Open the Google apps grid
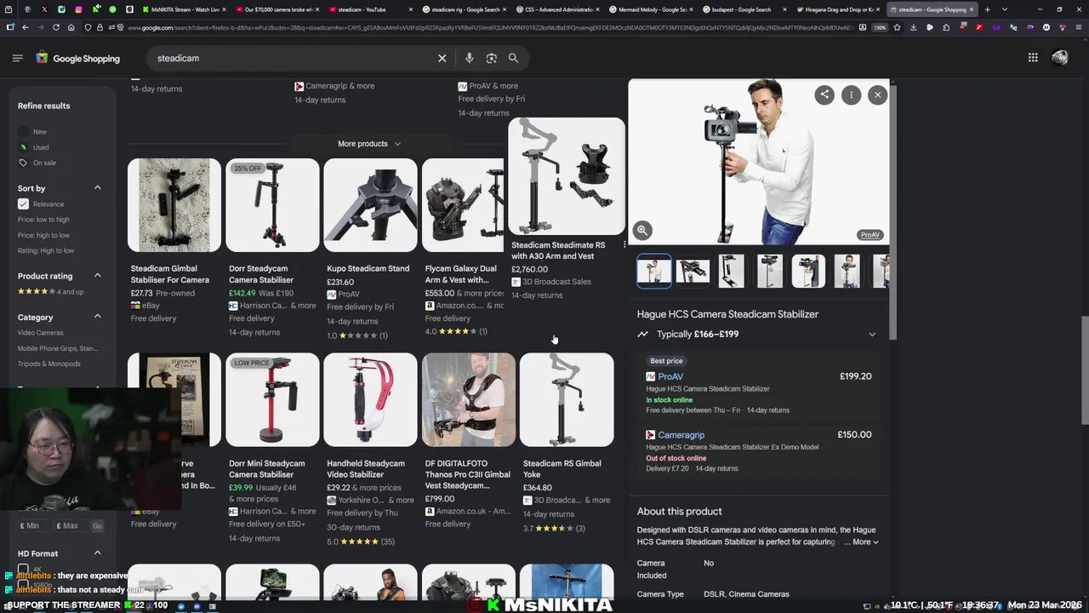Image resolution: width=1089 pixels, height=613 pixels. coord(1033,58)
